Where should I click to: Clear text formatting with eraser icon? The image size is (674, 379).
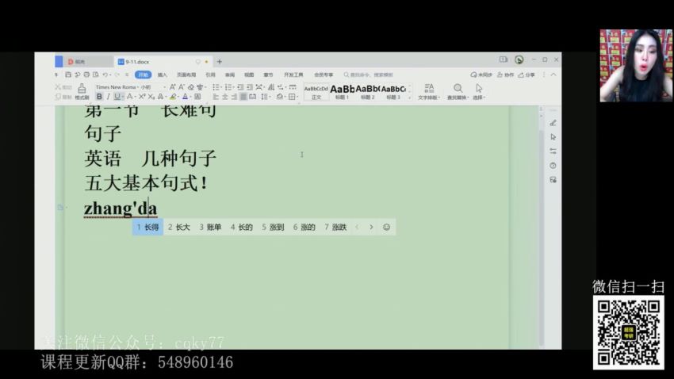(x=191, y=87)
